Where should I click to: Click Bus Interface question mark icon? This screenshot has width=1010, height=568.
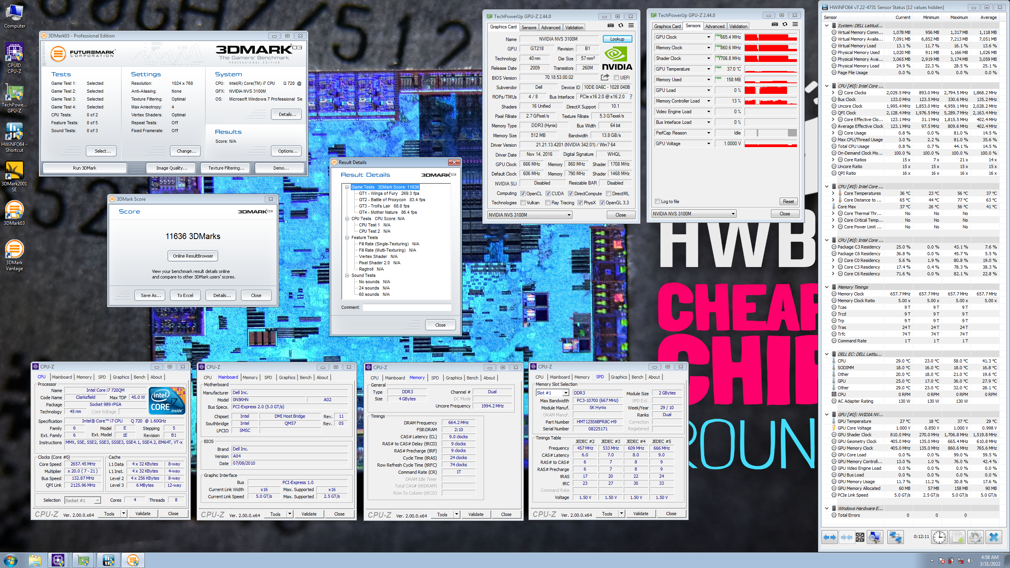630,97
